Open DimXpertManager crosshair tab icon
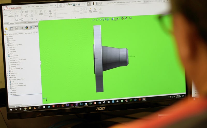 [x=21, y=28]
